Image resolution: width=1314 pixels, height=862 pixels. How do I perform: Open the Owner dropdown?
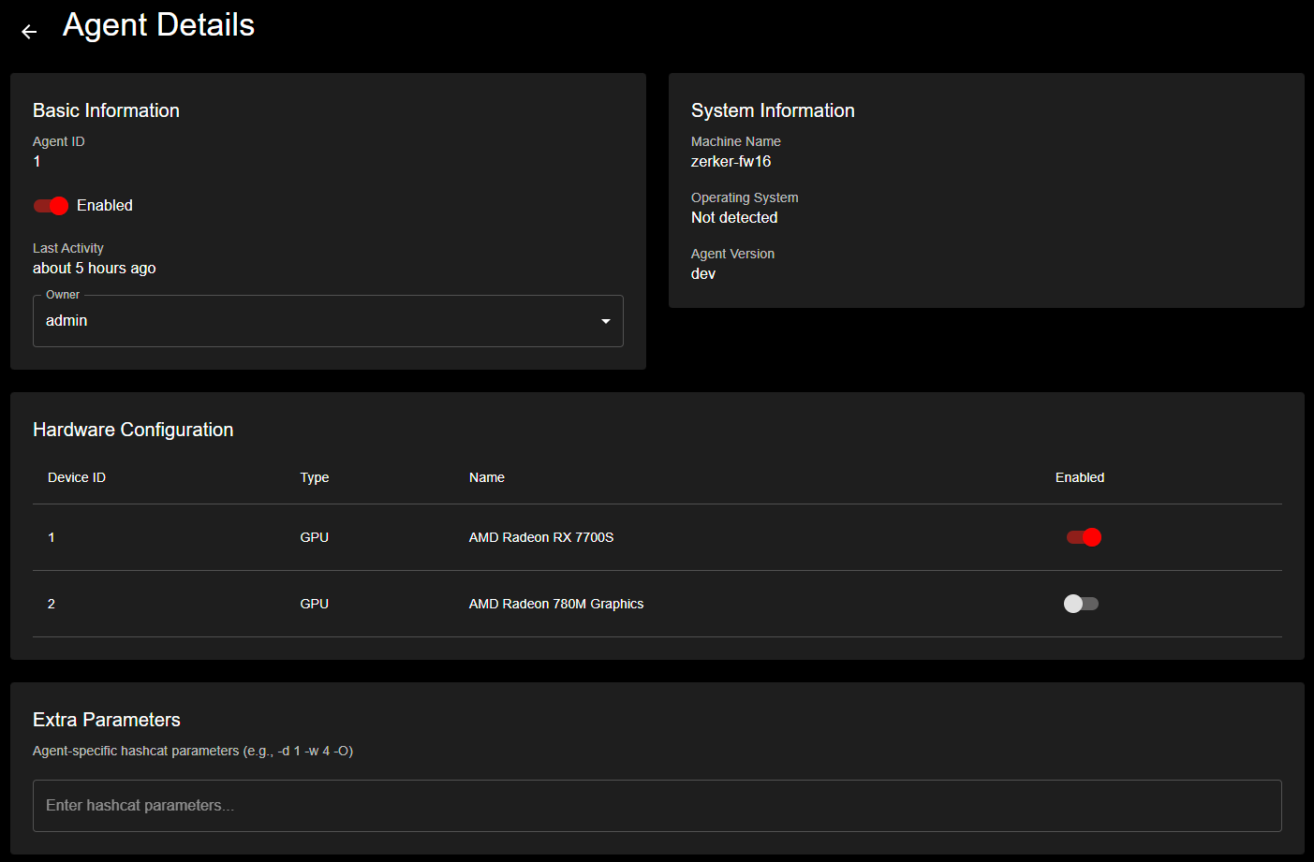pyautogui.click(x=328, y=320)
